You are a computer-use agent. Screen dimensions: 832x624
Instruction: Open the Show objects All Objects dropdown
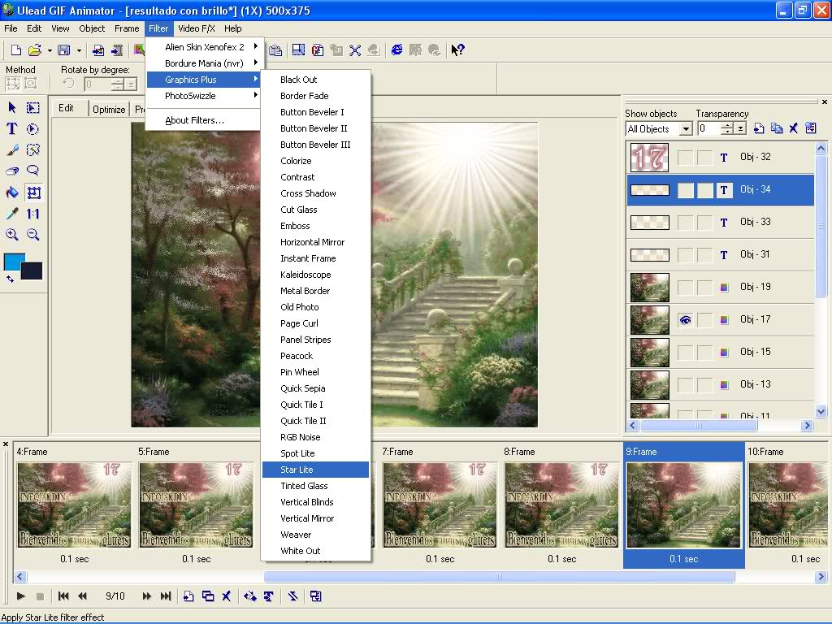[x=686, y=129]
